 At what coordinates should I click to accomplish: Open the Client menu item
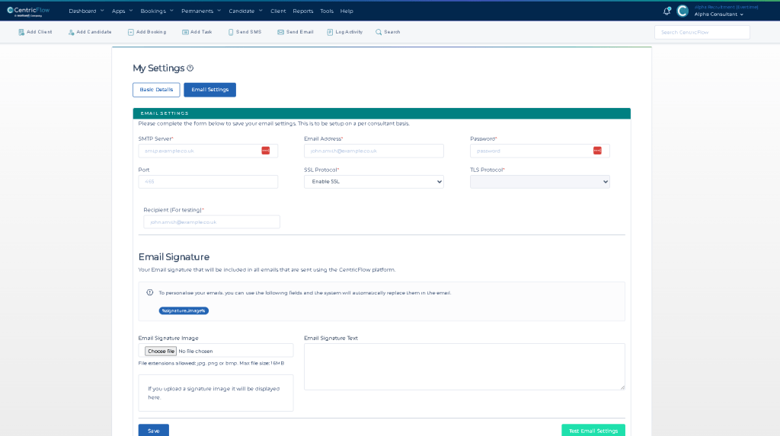278,11
